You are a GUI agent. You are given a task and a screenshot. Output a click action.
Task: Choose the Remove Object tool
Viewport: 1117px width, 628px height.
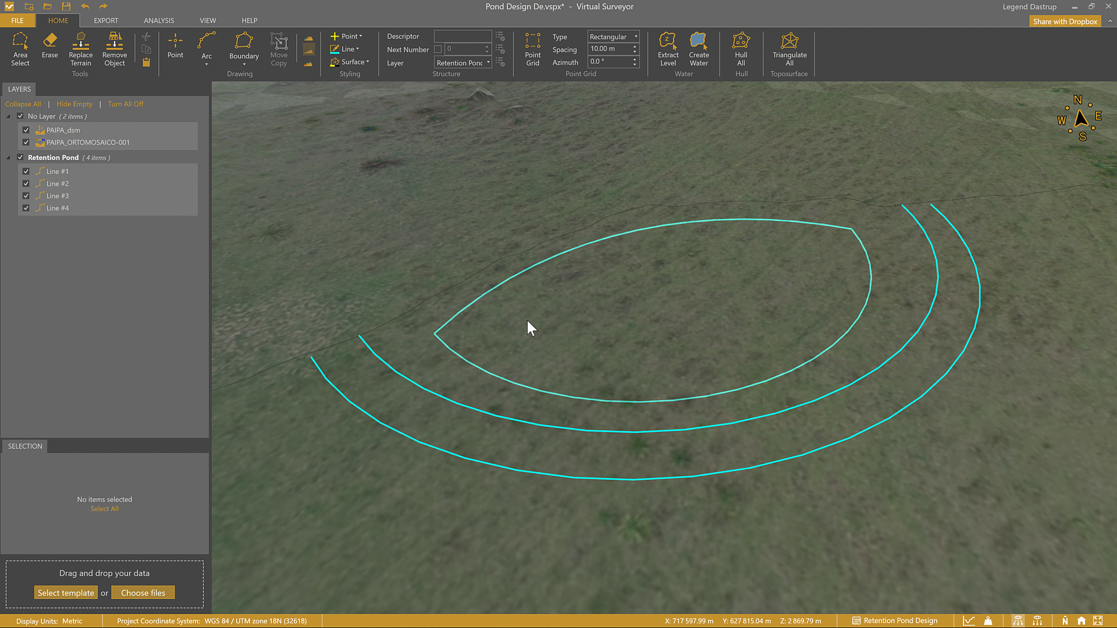click(x=115, y=49)
